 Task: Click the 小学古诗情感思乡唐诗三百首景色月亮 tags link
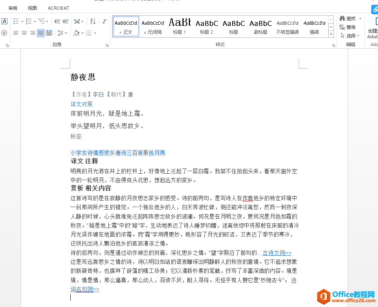point(118,153)
